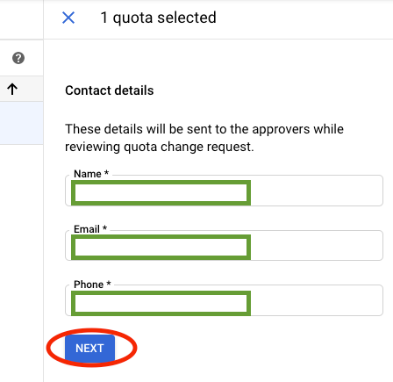The image size is (393, 382).
Task: Click the approvers description paragraph text
Action: pyautogui.click(x=204, y=138)
